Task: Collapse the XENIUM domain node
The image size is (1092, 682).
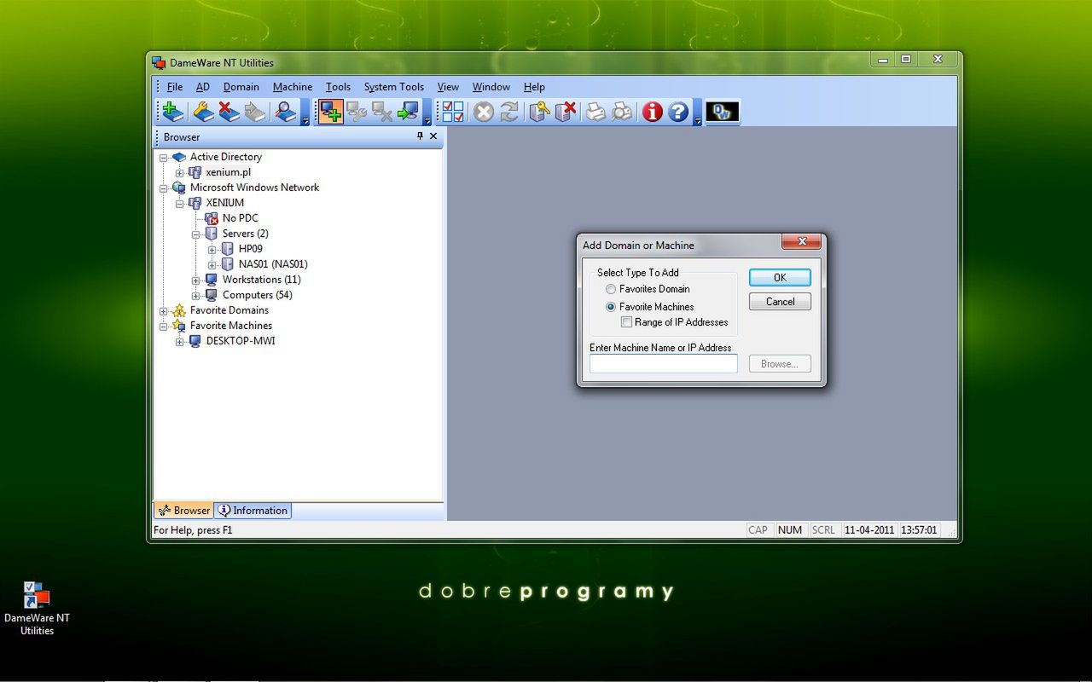Action: 180,204
